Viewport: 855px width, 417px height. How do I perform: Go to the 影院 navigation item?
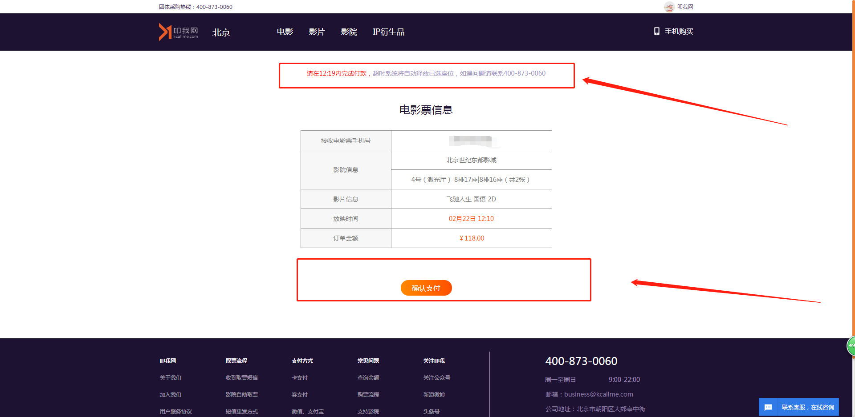pos(349,32)
